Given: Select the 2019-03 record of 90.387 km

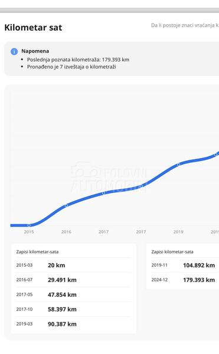Looking at the screenshot, I should coord(73,324).
